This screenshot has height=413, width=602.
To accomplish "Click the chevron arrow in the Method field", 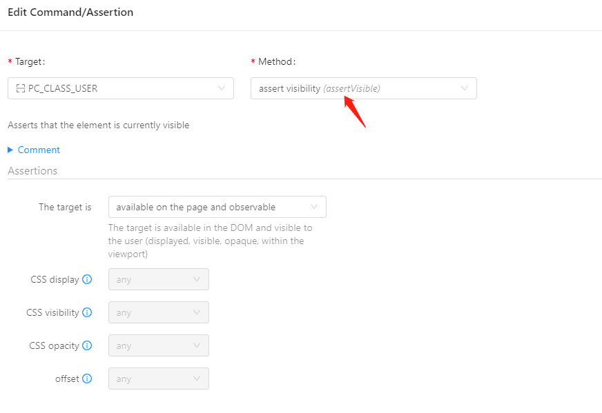I will pyautogui.click(x=465, y=88).
